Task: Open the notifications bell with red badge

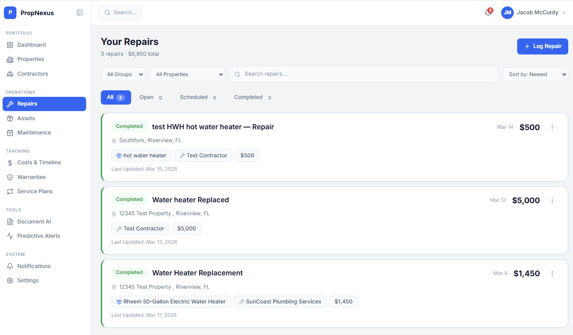Action: 488,13
